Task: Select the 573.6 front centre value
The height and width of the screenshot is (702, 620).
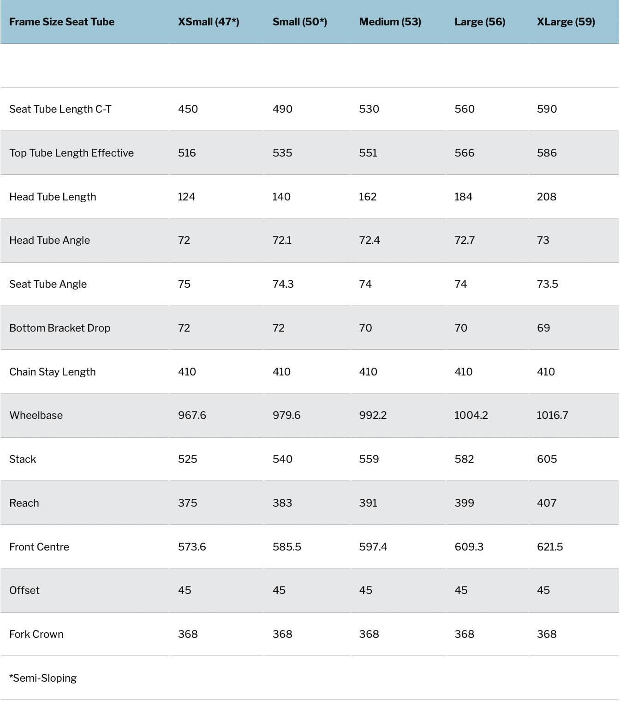Action: (x=192, y=547)
